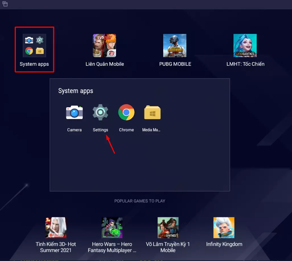Viewport: 292px width, 261px height.
Task: Launch Liên Quân Mobile game
Action: click(x=104, y=46)
